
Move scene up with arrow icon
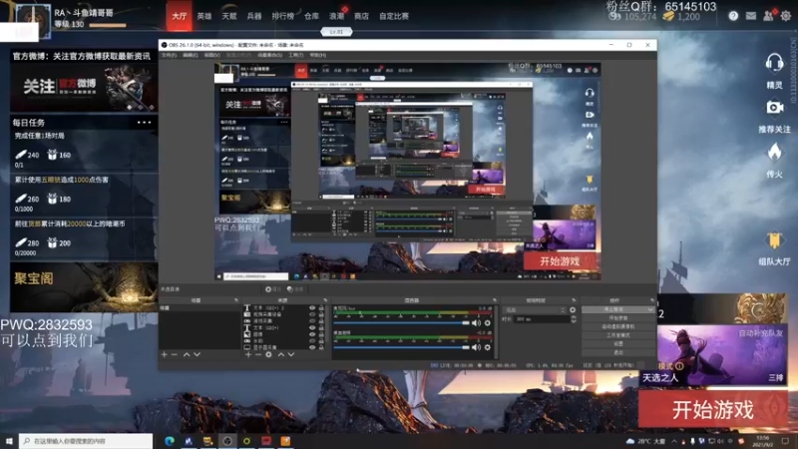pyautogui.click(x=187, y=354)
